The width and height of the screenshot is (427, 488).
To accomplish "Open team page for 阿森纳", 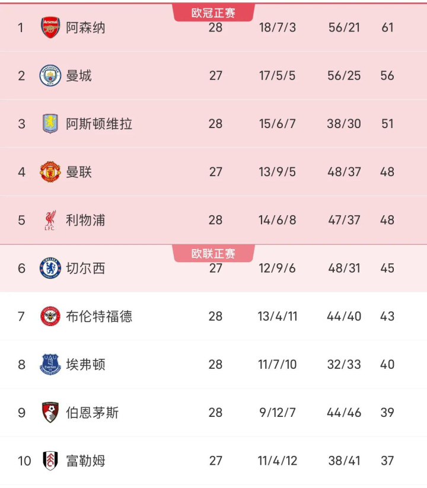I will [x=85, y=28].
